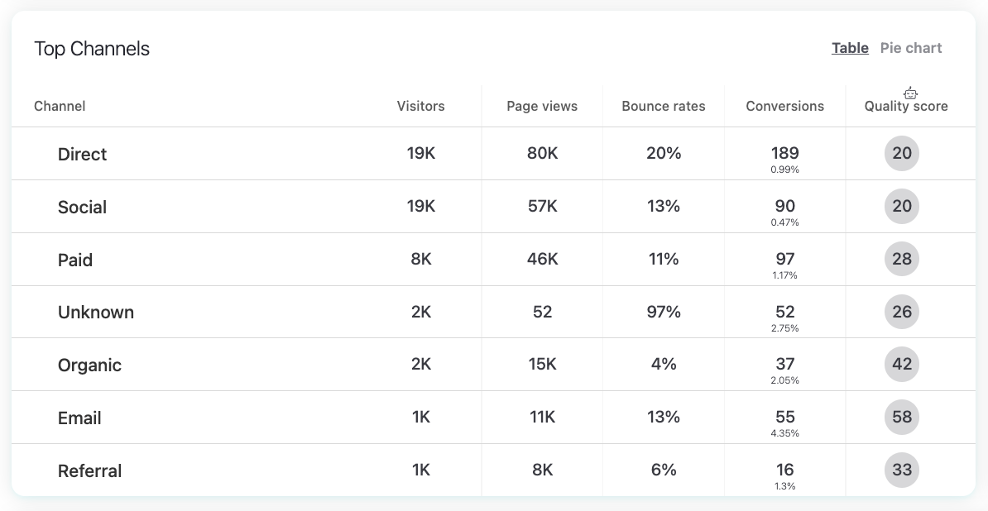The height and width of the screenshot is (511, 988).
Task: Open the Direct channel row
Action: pos(83,155)
